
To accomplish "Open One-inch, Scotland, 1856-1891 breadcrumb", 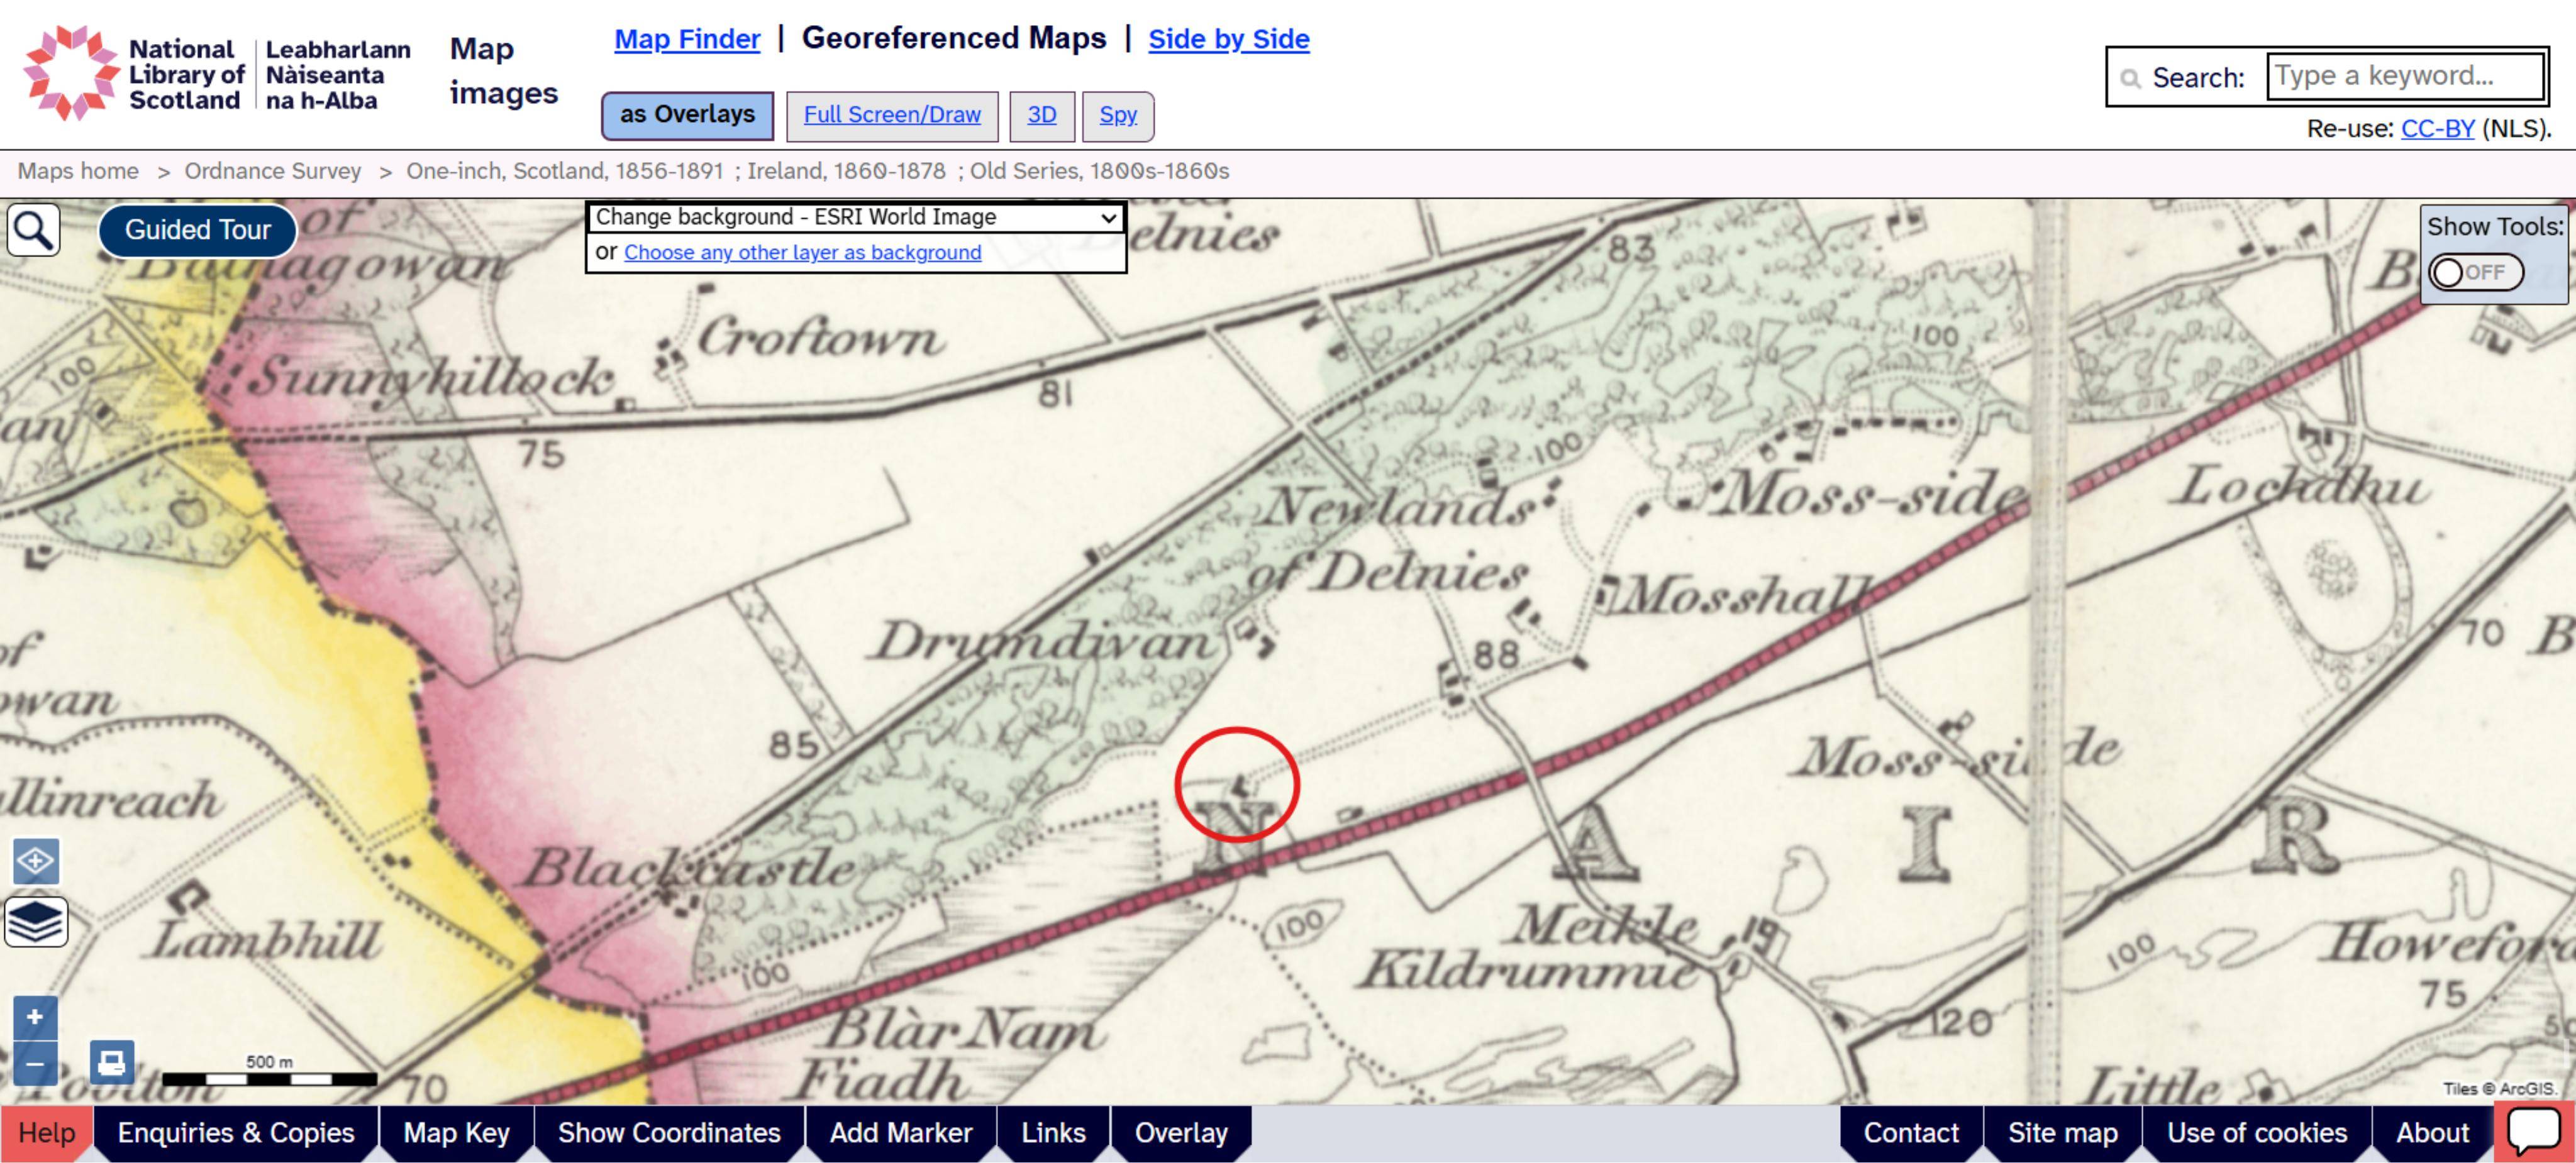I will pos(564,171).
